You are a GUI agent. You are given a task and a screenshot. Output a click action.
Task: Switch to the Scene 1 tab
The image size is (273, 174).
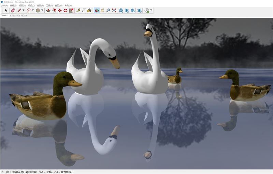coord(5,15)
